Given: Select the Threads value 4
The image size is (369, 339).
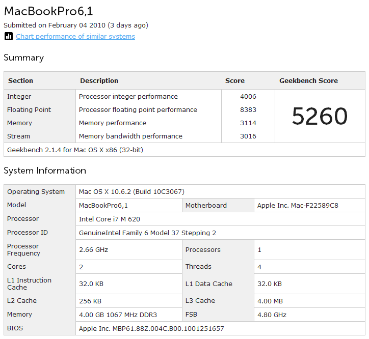Looking at the screenshot, I should tap(259, 267).
